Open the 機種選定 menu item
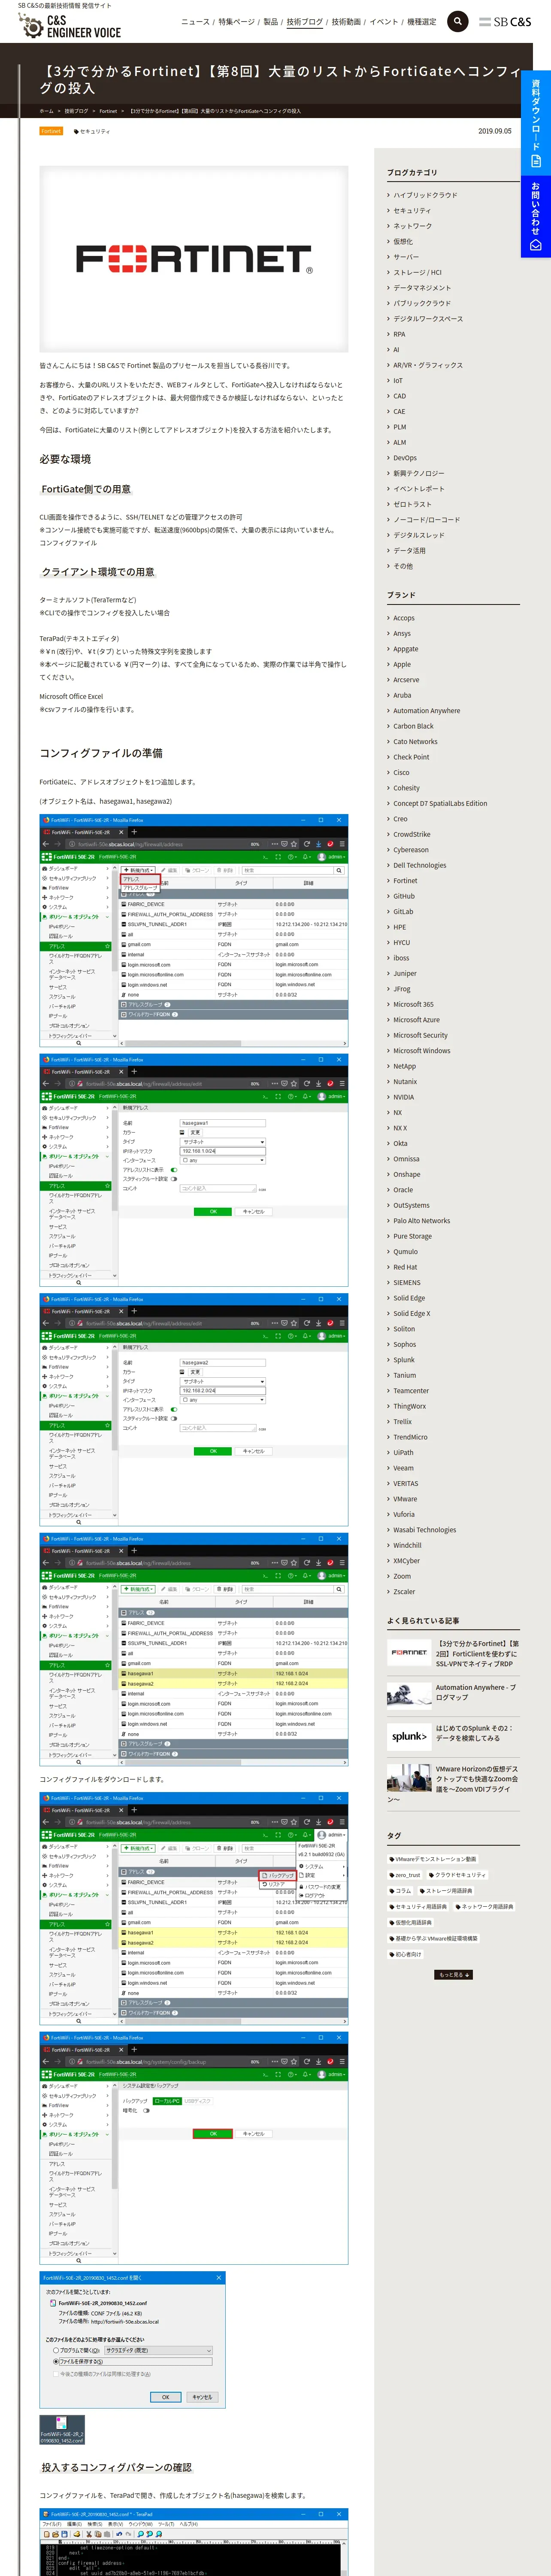 pos(422,22)
